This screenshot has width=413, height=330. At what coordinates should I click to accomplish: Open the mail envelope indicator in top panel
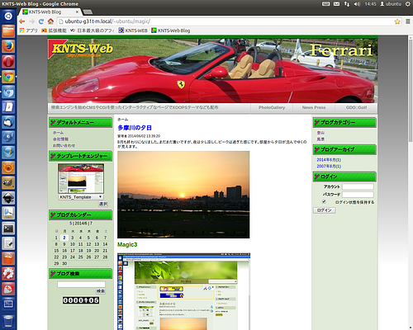[336, 4]
